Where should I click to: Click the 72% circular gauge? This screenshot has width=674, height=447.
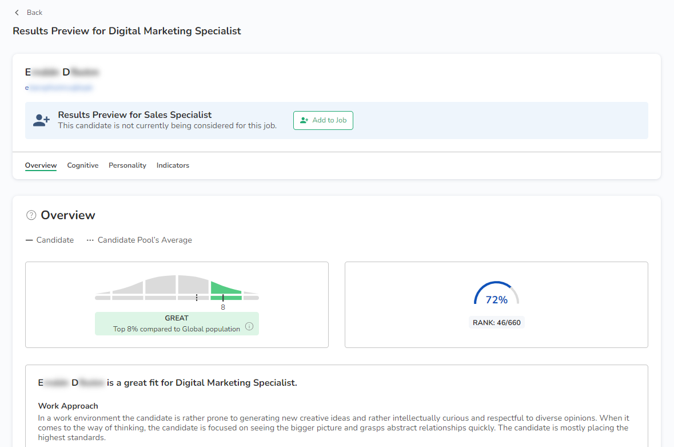(496, 296)
